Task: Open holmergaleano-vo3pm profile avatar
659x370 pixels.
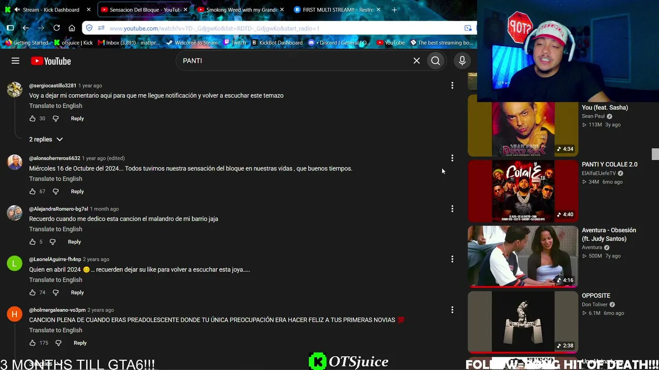Action: click(14, 314)
